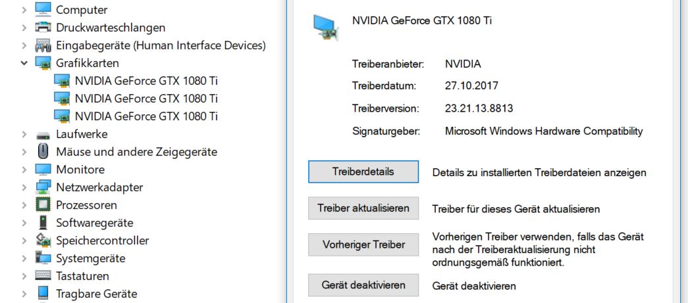Open Treiberdetails
This screenshot has width=688, height=303.
coord(363,172)
